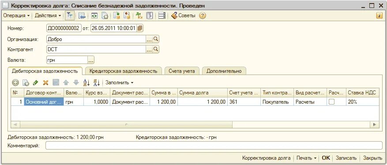Expand the Печать dropdown at bottom
This screenshot has height=165, width=387.
[x=307, y=158]
